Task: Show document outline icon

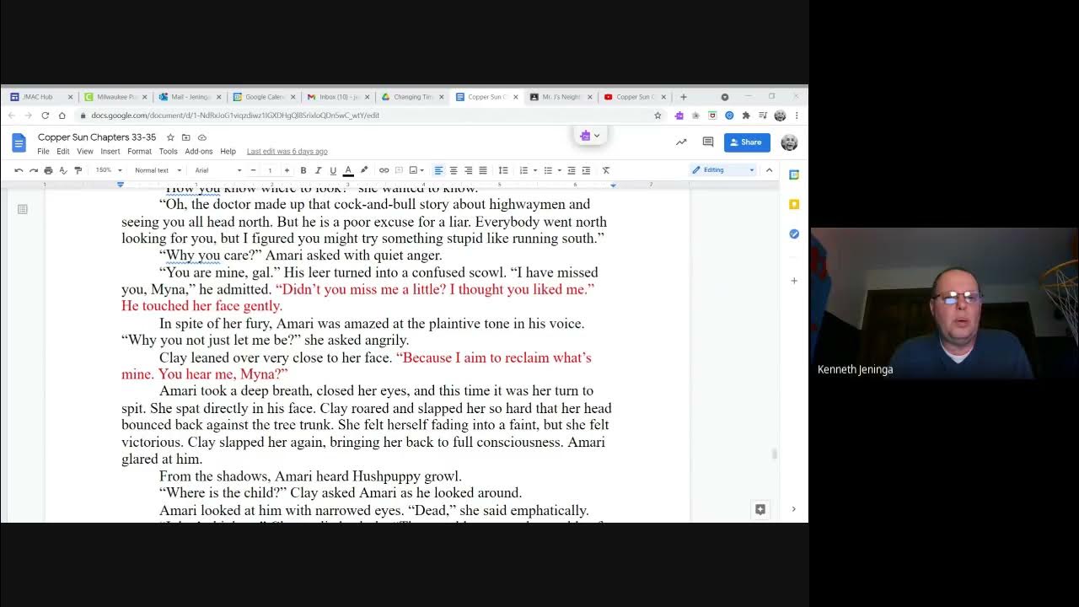Action: (x=23, y=209)
